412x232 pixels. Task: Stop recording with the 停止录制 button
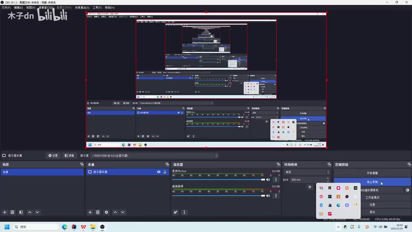pyautogui.click(x=372, y=182)
